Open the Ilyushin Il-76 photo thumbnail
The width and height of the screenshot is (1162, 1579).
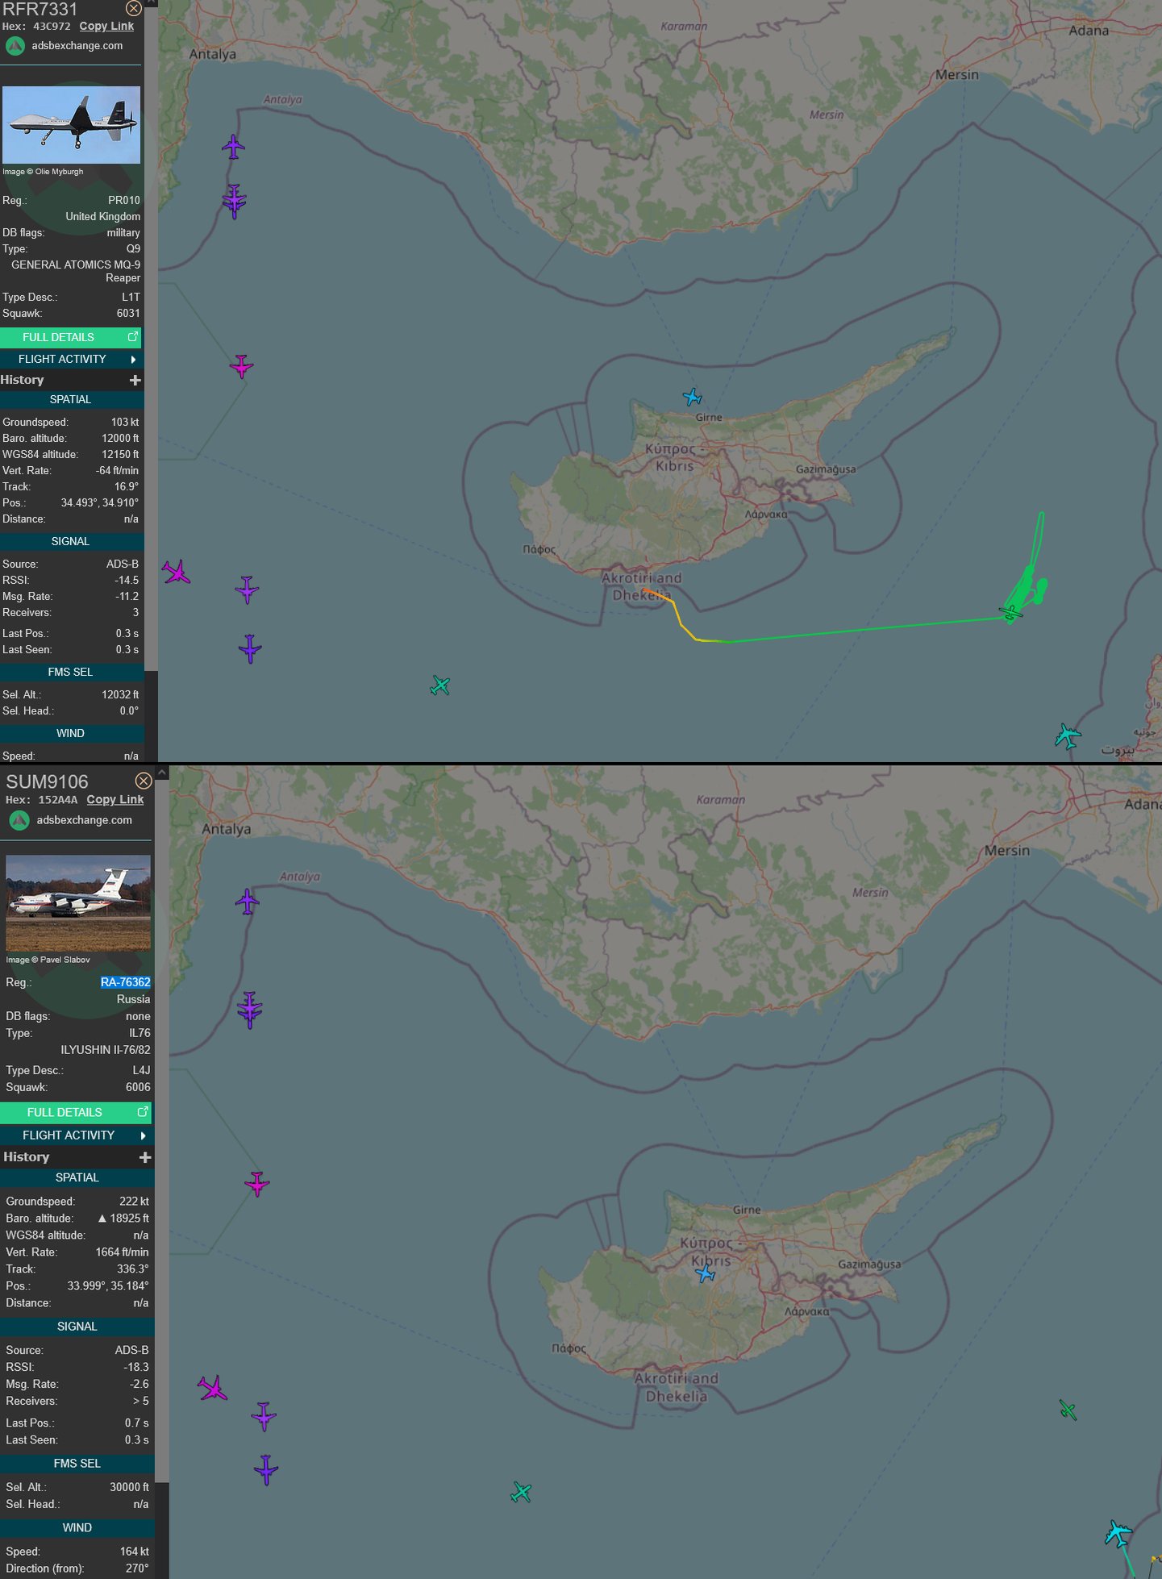pyautogui.click(x=78, y=902)
